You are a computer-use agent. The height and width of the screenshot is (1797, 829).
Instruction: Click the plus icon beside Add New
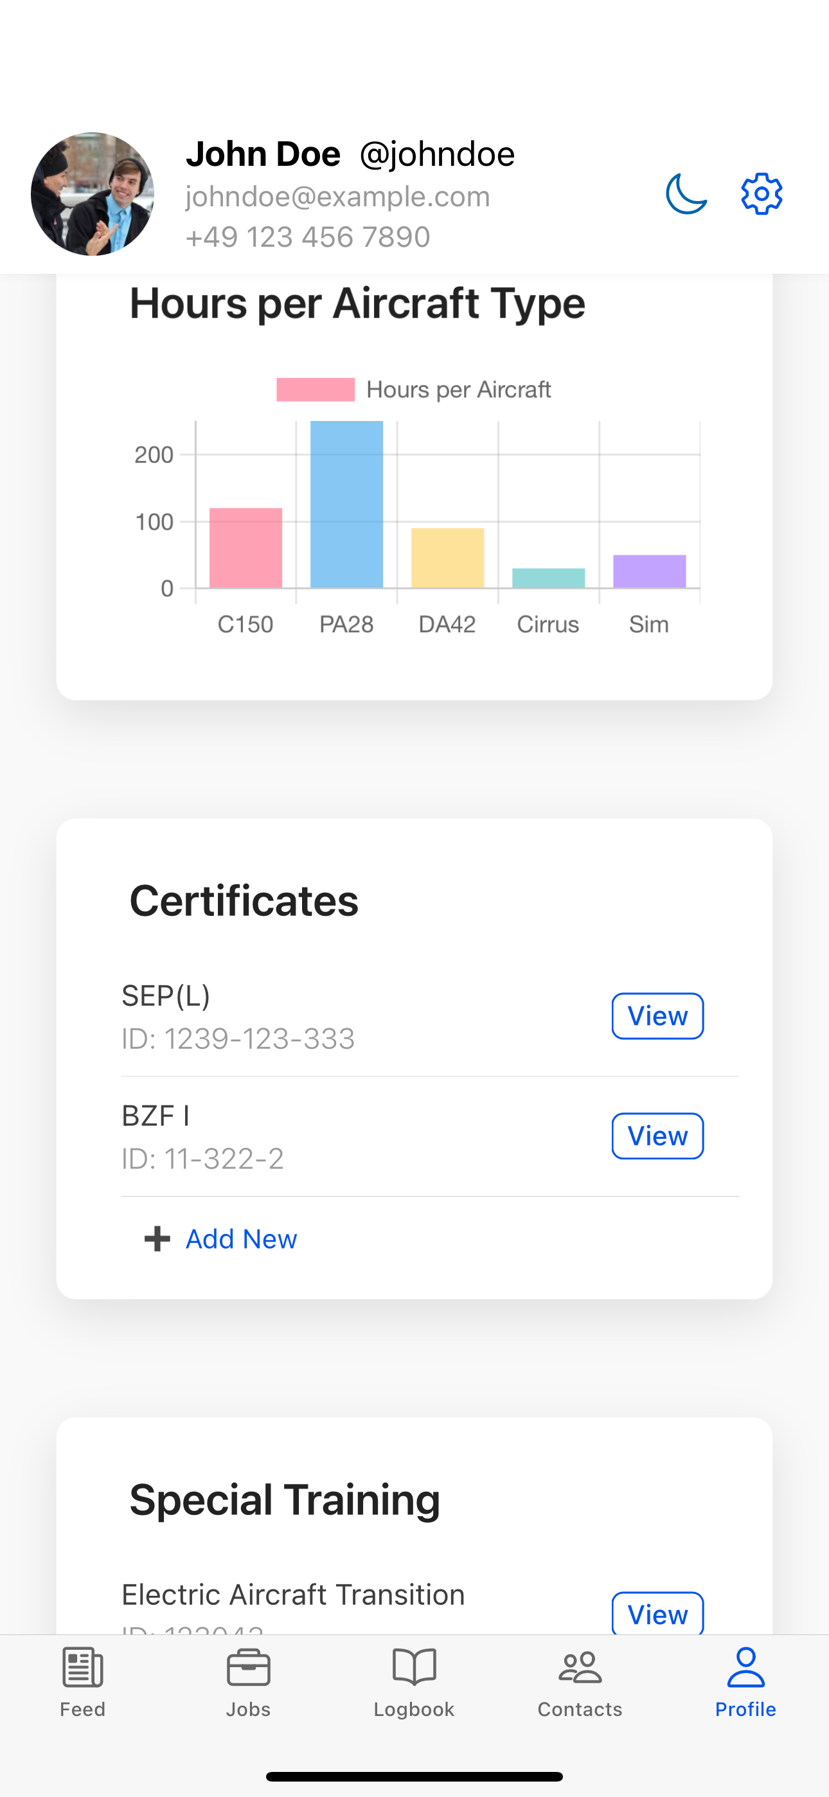[157, 1239]
